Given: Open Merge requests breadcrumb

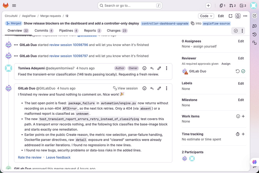Looking at the screenshot, I should [x=50, y=16].
